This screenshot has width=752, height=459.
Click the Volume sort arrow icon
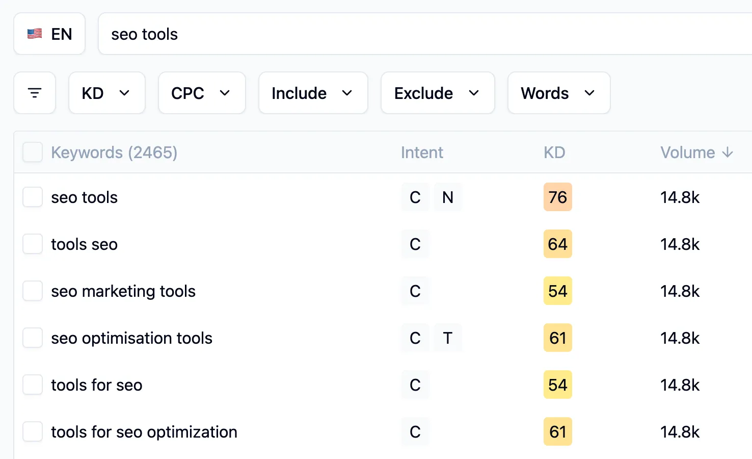(x=728, y=152)
